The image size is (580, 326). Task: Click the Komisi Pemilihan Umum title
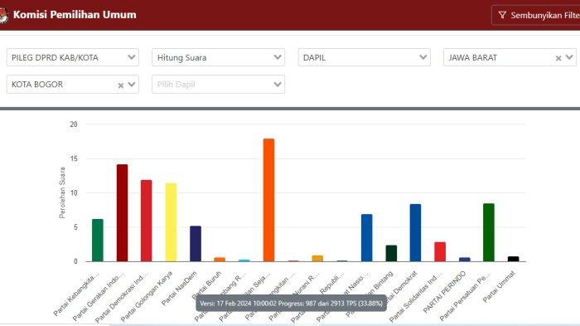point(75,15)
